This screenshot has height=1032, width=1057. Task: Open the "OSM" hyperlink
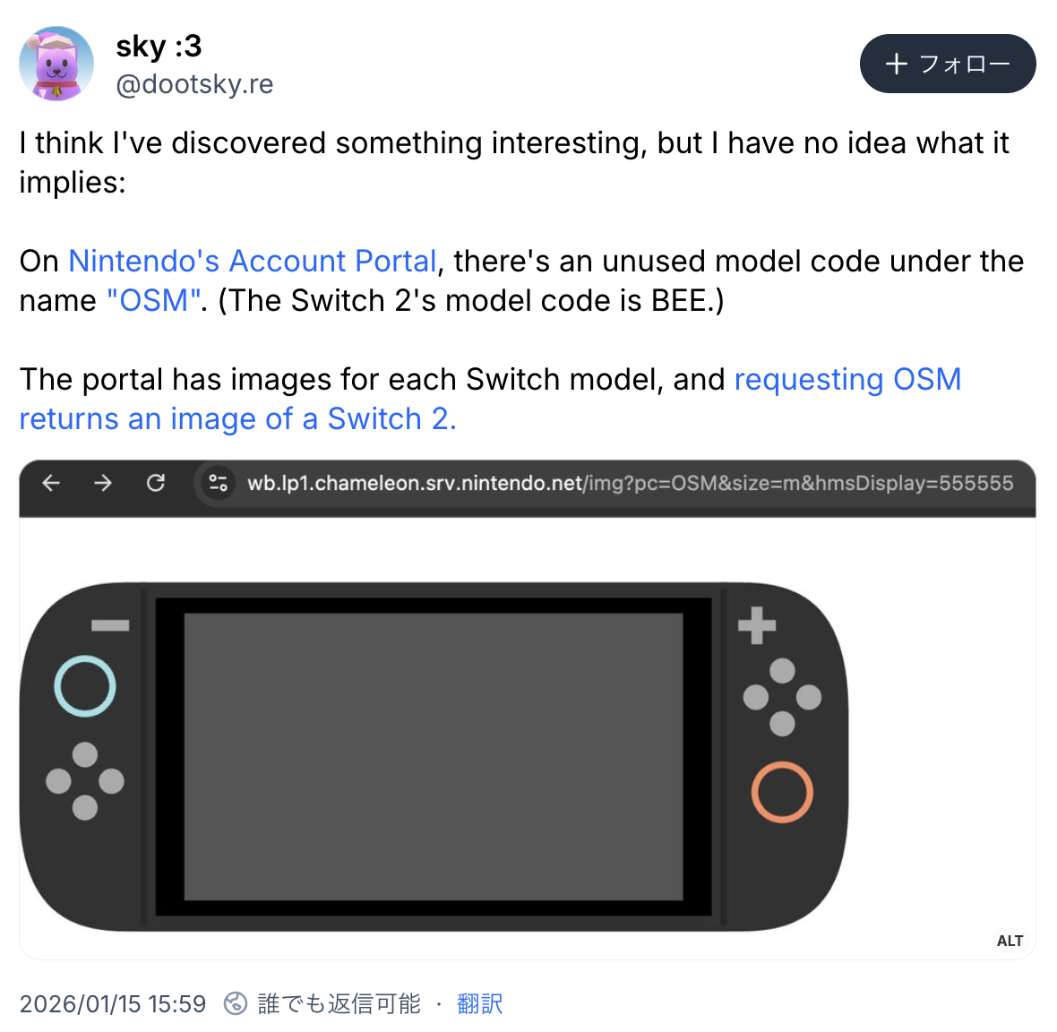154,301
